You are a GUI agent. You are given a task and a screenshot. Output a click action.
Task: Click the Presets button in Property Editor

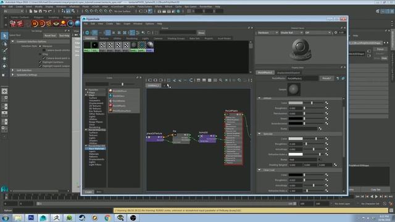[x=326, y=78]
